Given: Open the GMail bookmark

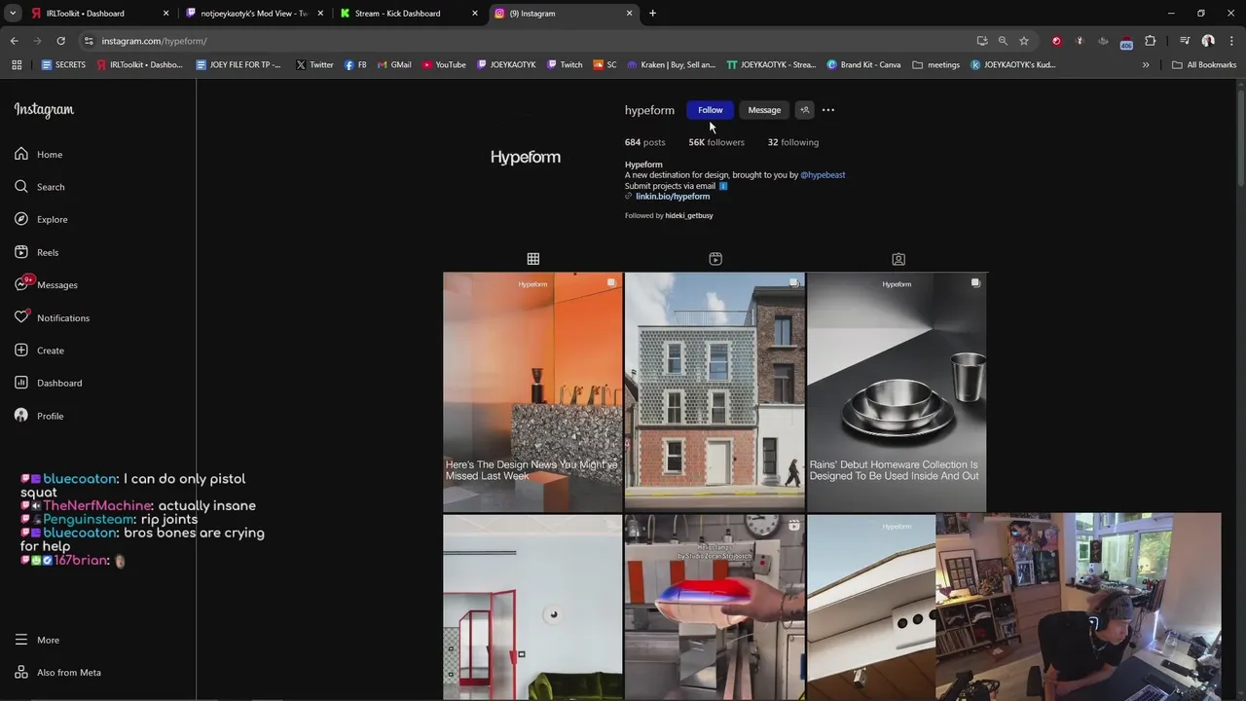Looking at the screenshot, I should 394,64.
